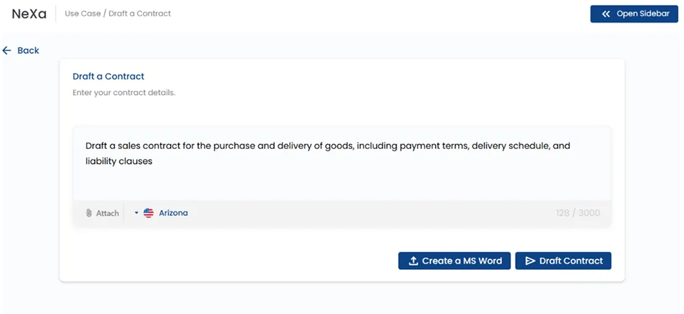Click the send arrow icon on Draft Contract
This screenshot has height=314, width=684.
click(530, 261)
